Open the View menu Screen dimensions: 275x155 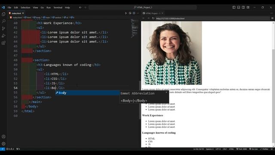[35, 8]
